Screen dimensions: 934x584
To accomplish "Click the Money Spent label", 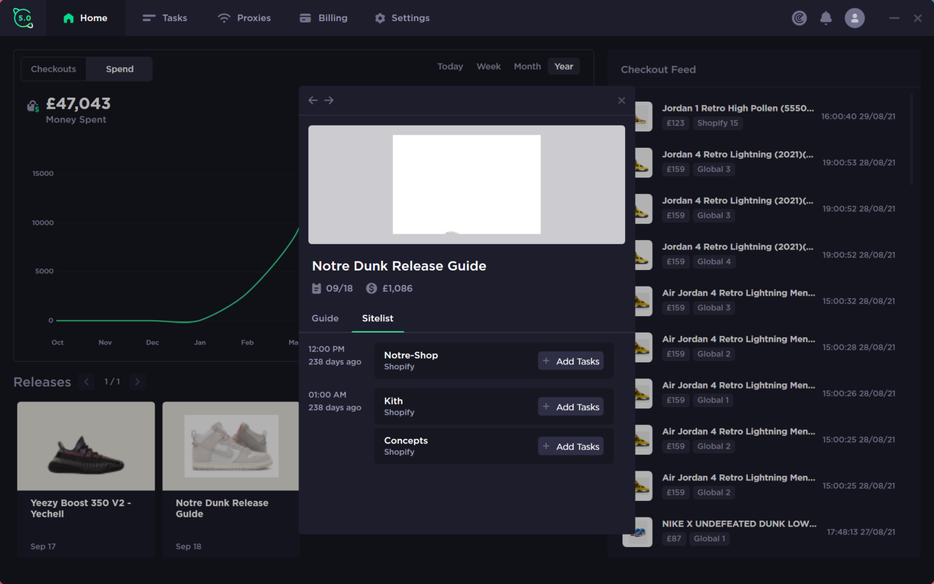I will [x=76, y=119].
